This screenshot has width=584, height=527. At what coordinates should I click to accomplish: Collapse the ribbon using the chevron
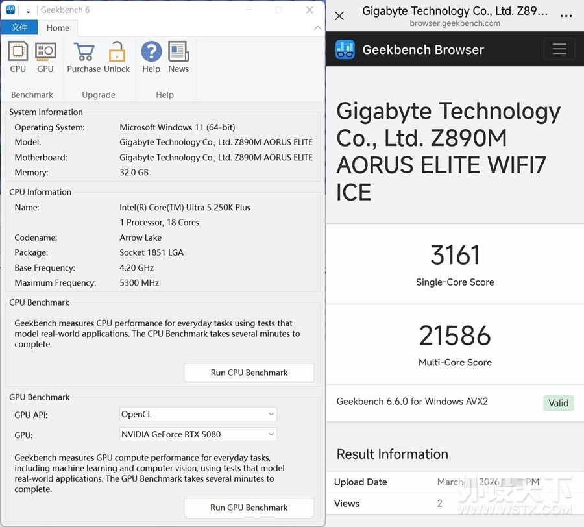coord(317,28)
